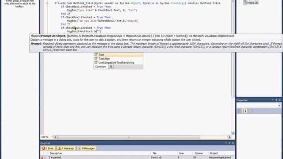Screen dimensions: 283x159
Task: Close the Properties panel
Action: [x=280, y=100]
